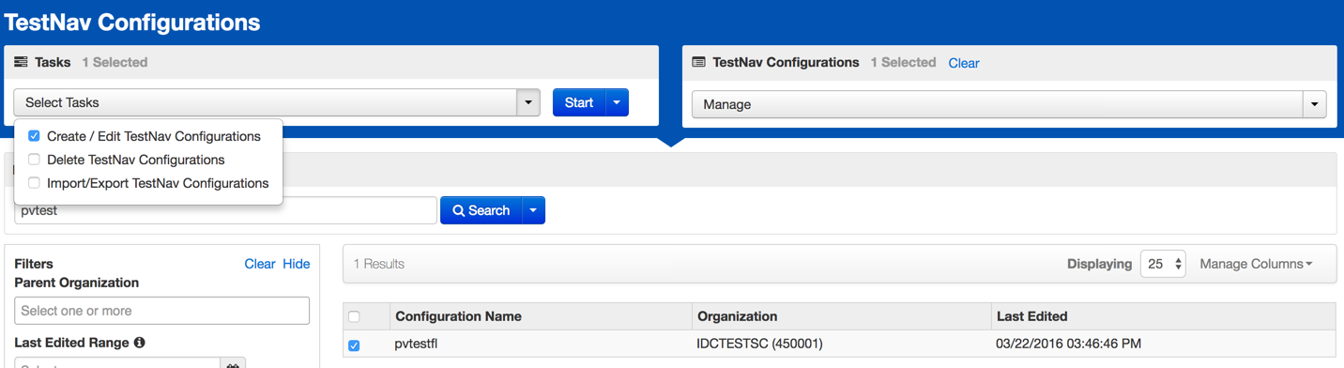Viewport: 1344px width, 368px height.
Task: Click the Search button
Action: (x=481, y=210)
